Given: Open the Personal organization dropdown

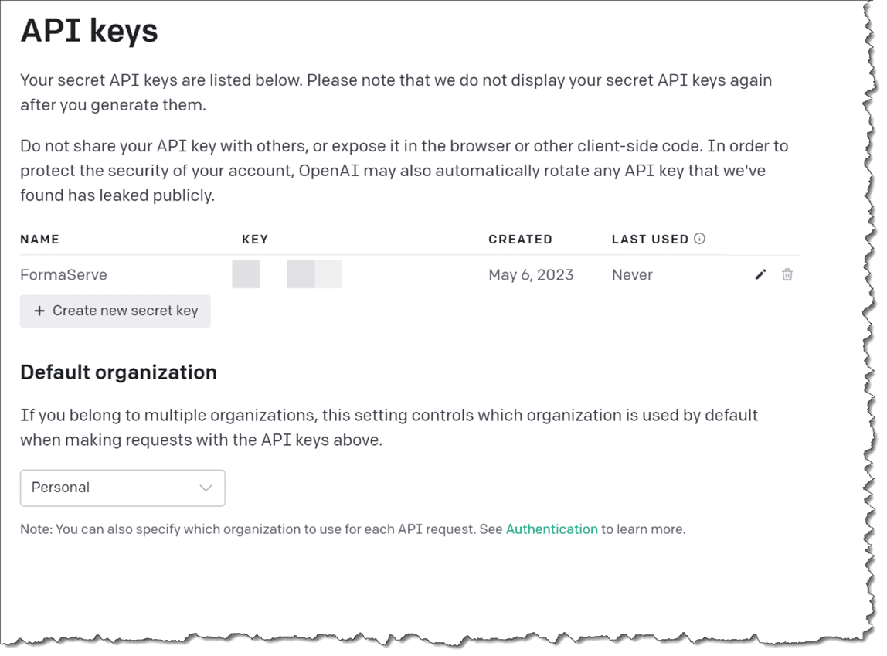Looking at the screenshot, I should [x=122, y=488].
